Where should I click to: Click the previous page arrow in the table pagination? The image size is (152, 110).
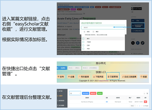pos(137,106)
